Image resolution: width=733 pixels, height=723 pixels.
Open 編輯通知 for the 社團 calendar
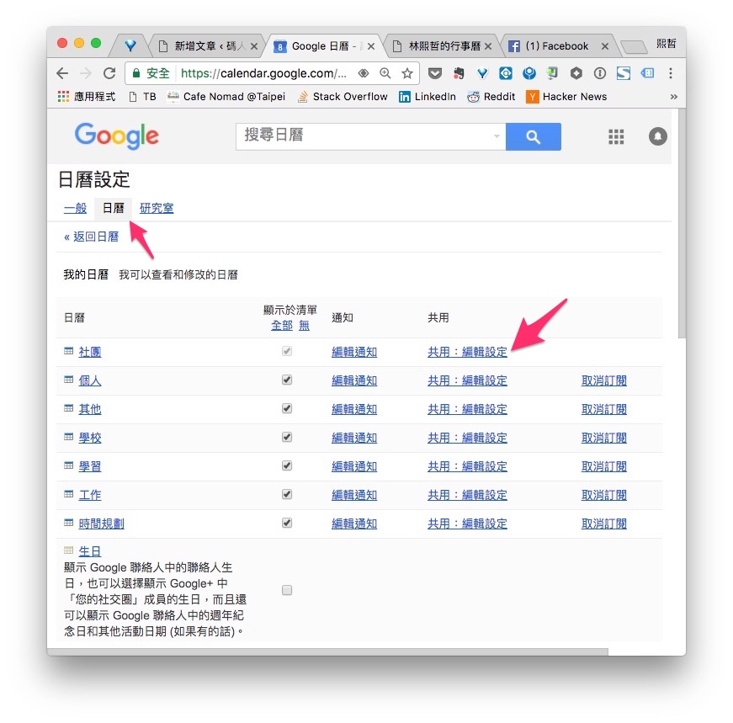tap(354, 352)
